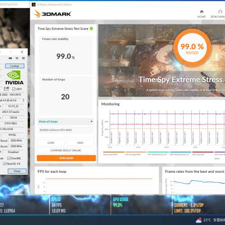Screen dimensions: 225x225
Task: Click the 99.0 % PASSED result circle
Action: (192, 48)
